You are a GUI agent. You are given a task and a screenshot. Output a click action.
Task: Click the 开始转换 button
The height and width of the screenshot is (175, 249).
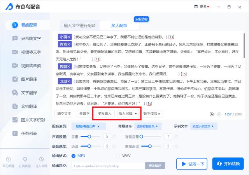(228, 164)
